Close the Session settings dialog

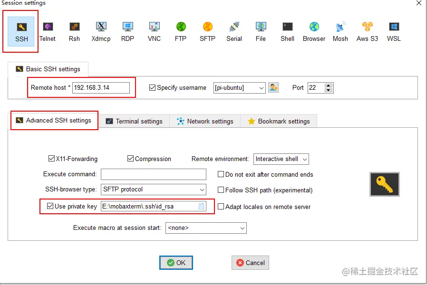(x=419, y=3)
